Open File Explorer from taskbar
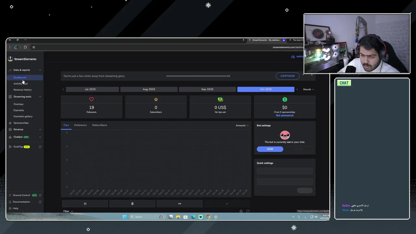Viewport: 416px width, 234px height. pos(178,217)
